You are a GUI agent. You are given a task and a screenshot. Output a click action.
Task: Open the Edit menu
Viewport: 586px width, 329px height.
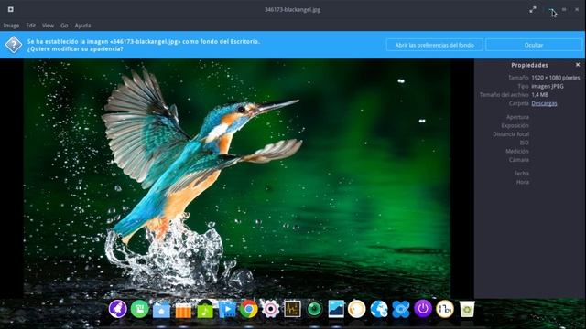coord(30,26)
